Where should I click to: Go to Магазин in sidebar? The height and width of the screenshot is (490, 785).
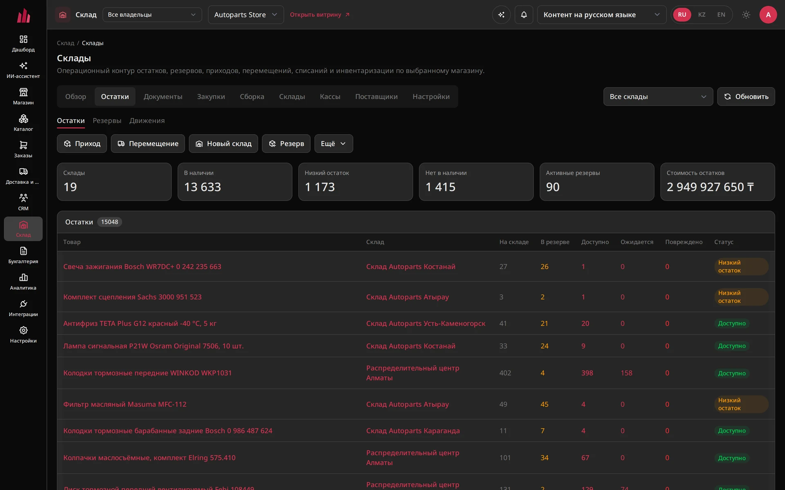coord(23,97)
